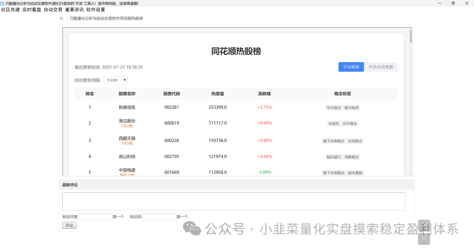Click 换一个 next to 验证问答 field
This screenshot has width=474, height=248.
pyautogui.click(x=118, y=217)
